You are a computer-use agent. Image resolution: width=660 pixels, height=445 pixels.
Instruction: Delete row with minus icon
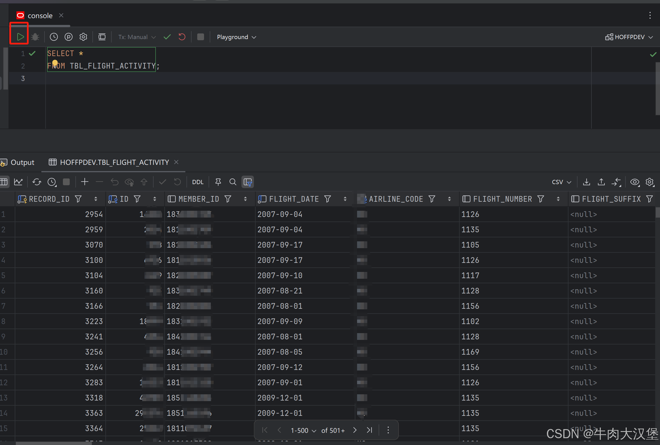coord(99,182)
